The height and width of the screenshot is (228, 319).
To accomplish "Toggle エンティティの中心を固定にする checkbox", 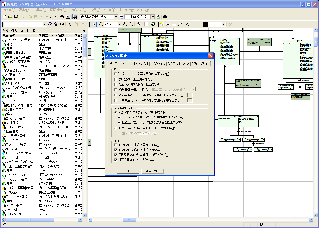I will click(x=116, y=145).
